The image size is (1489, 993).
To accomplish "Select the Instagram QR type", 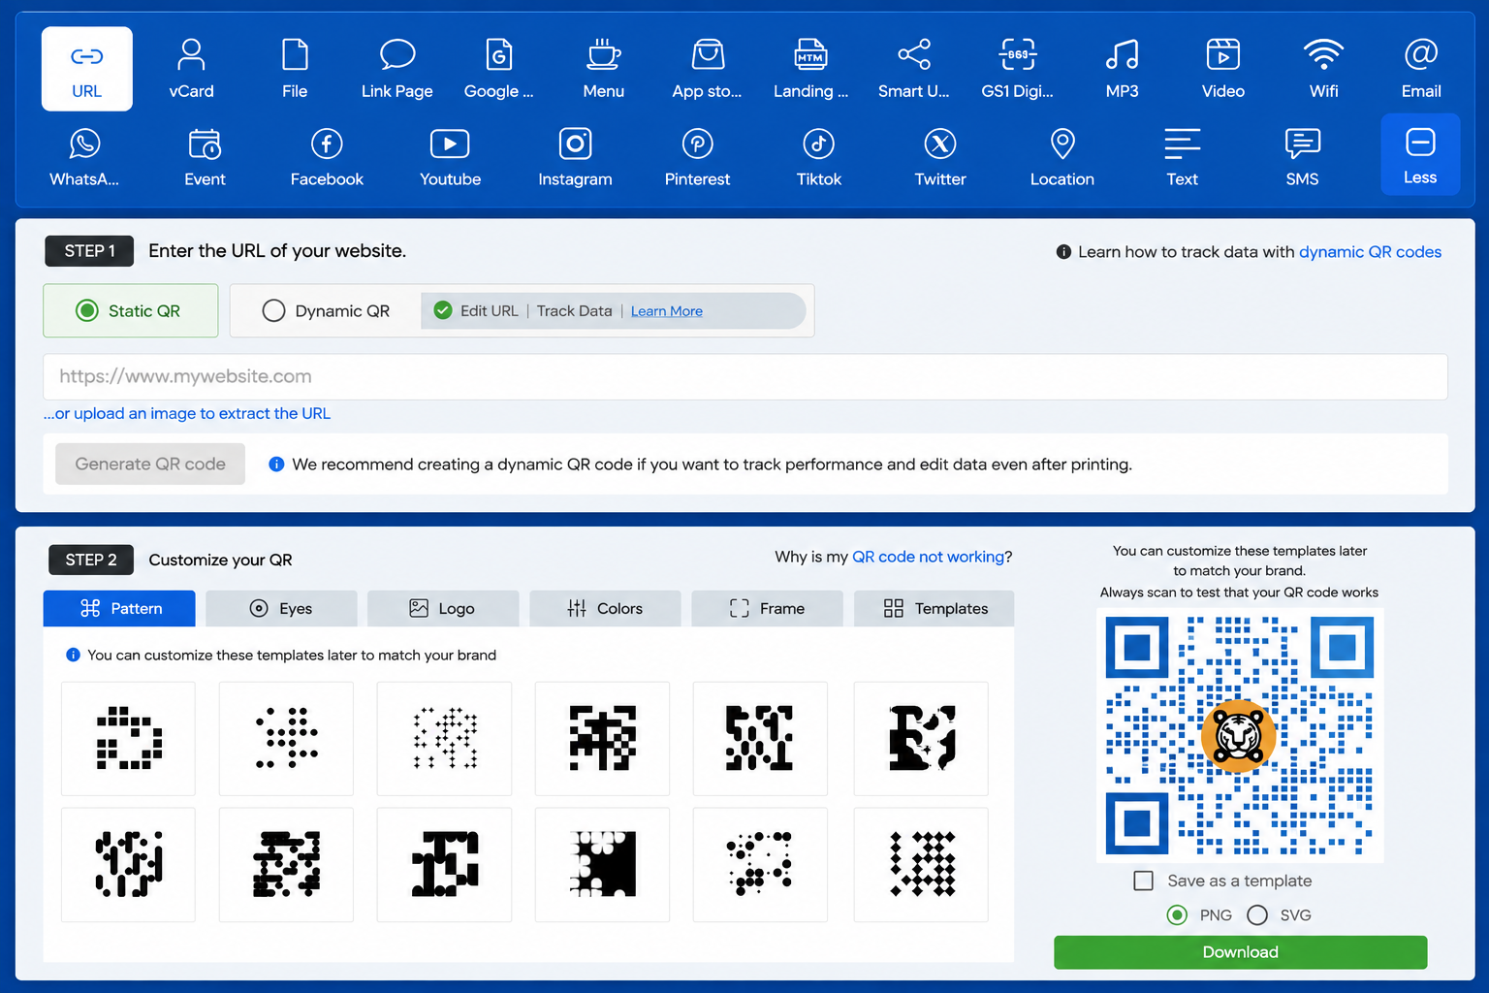I will (575, 157).
